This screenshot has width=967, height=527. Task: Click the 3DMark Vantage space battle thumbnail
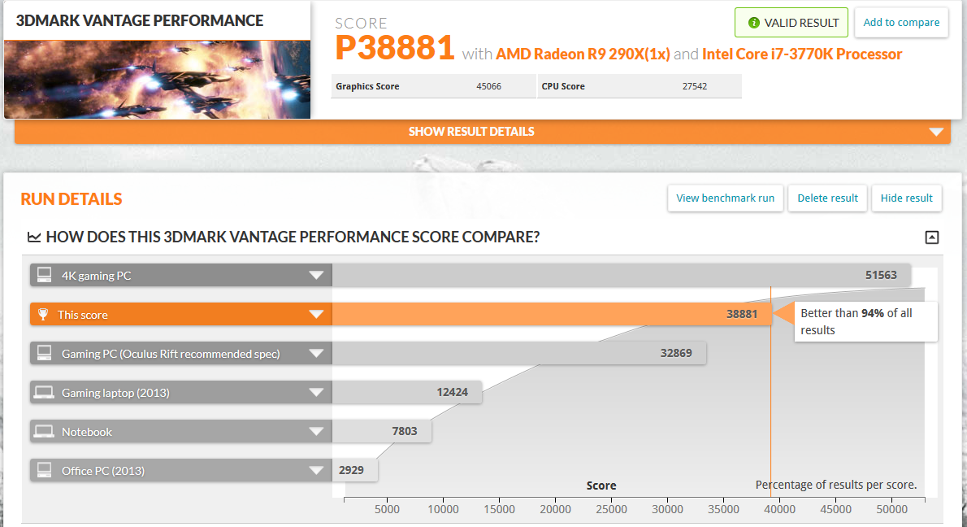click(x=158, y=79)
